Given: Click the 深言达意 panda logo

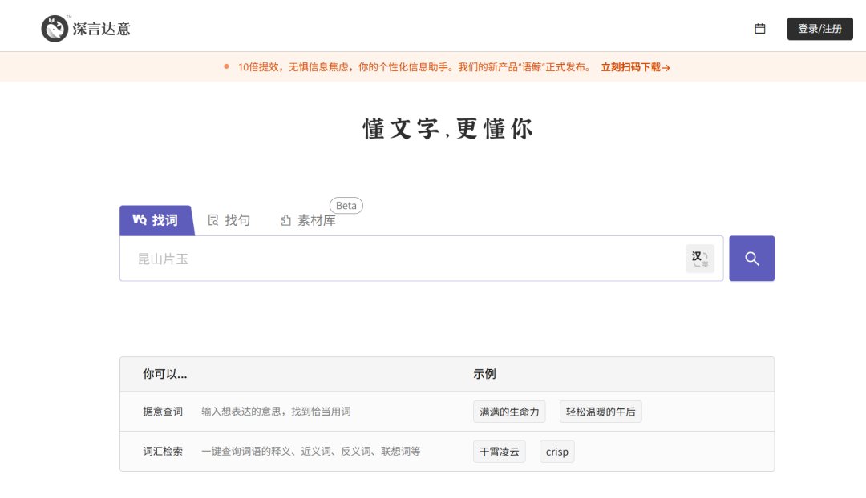Looking at the screenshot, I should pos(53,28).
